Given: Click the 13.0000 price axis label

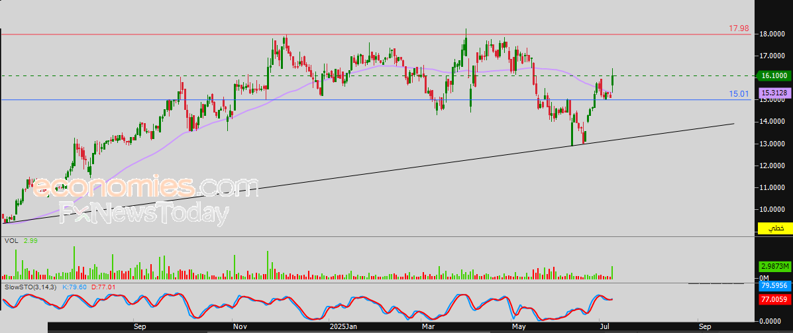Looking at the screenshot, I should [772, 144].
